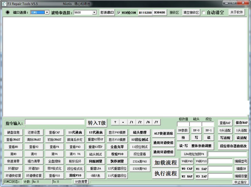The height and width of the screenshot is (187, 251).
Task: Click the W0 CAP button
Action: tap(187, 169)
